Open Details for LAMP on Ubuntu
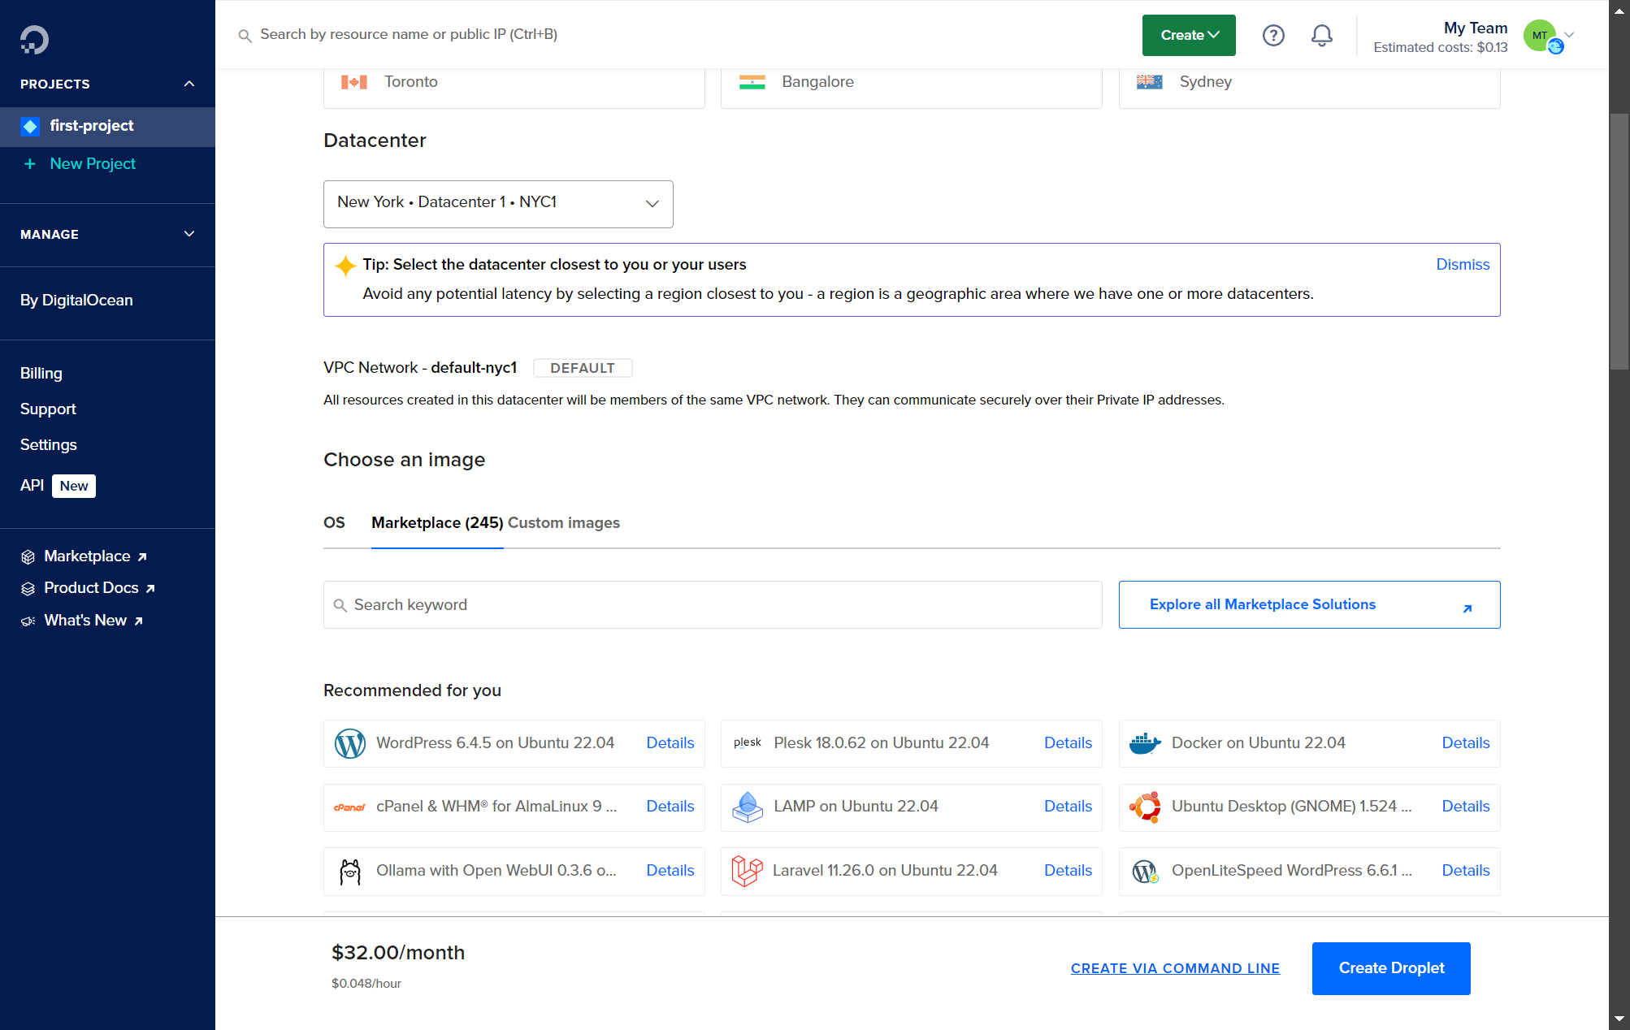This screenshot has width=1630, height=1030. 1068,807
